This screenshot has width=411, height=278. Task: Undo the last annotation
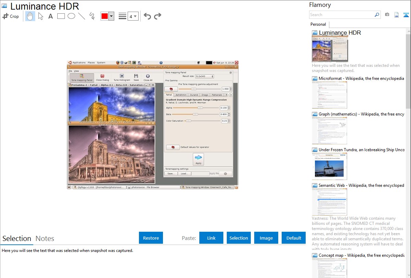(147, 16)
